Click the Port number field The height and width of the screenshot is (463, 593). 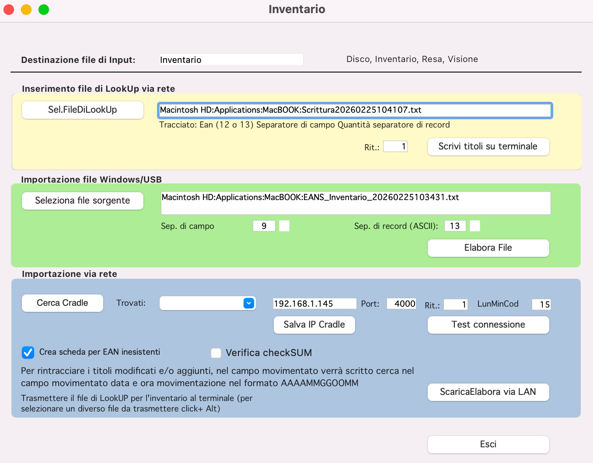(401, 304)
